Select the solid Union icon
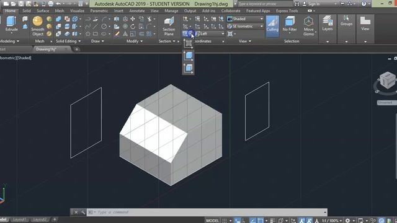 58,19
